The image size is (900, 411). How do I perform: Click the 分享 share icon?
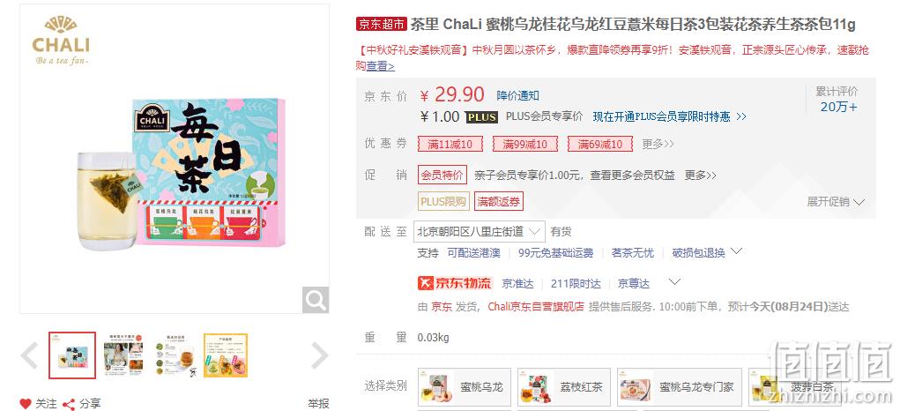point(69,404)
